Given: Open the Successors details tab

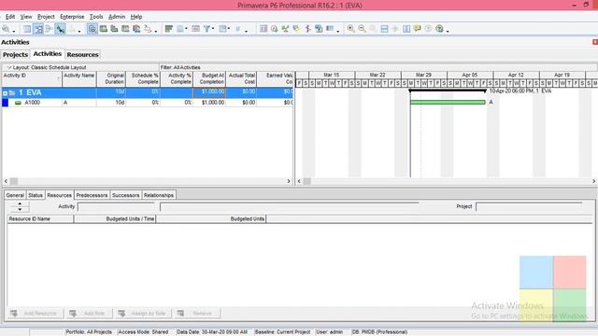Looking at the screenshot, I should pyautogui.click(x=125, y=195).
